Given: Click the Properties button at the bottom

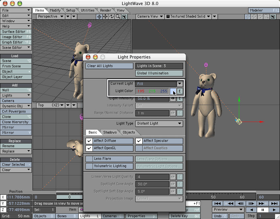Looking at the screenshot, I should click(x=142, y=216).
